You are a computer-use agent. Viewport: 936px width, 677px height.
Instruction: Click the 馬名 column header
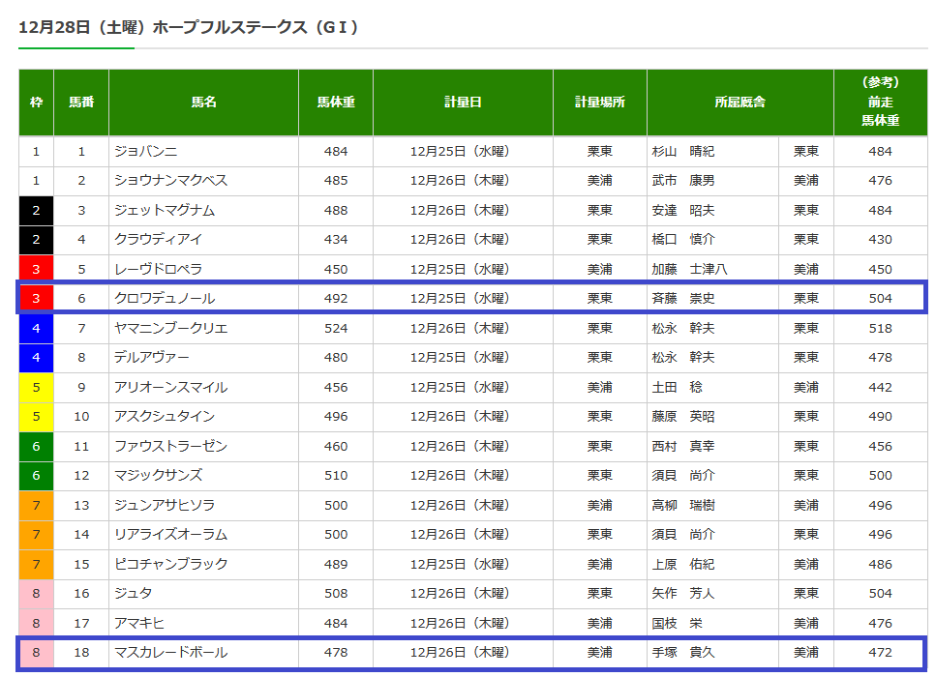203,102
